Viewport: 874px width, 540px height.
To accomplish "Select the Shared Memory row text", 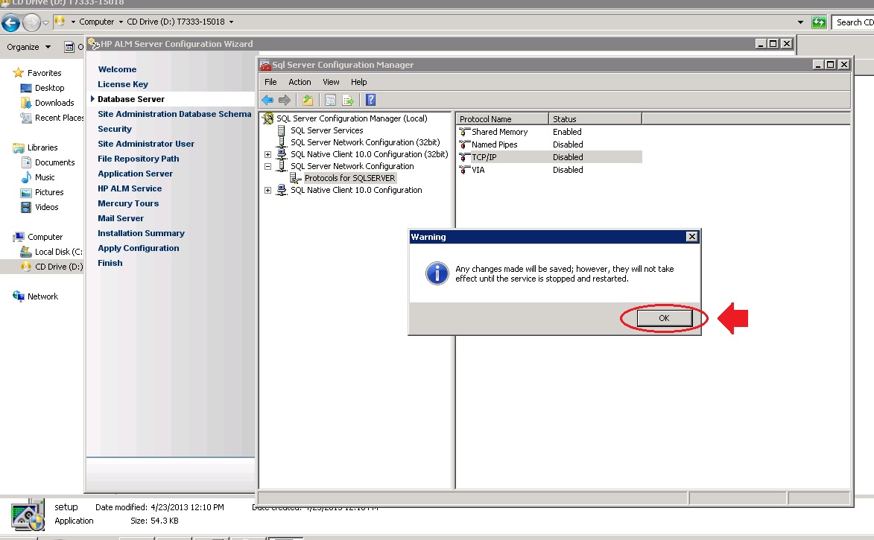I will click(x=499, y=132).
